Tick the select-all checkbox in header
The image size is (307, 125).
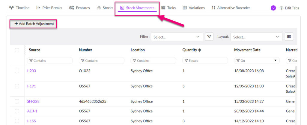[x=17, y=50]
